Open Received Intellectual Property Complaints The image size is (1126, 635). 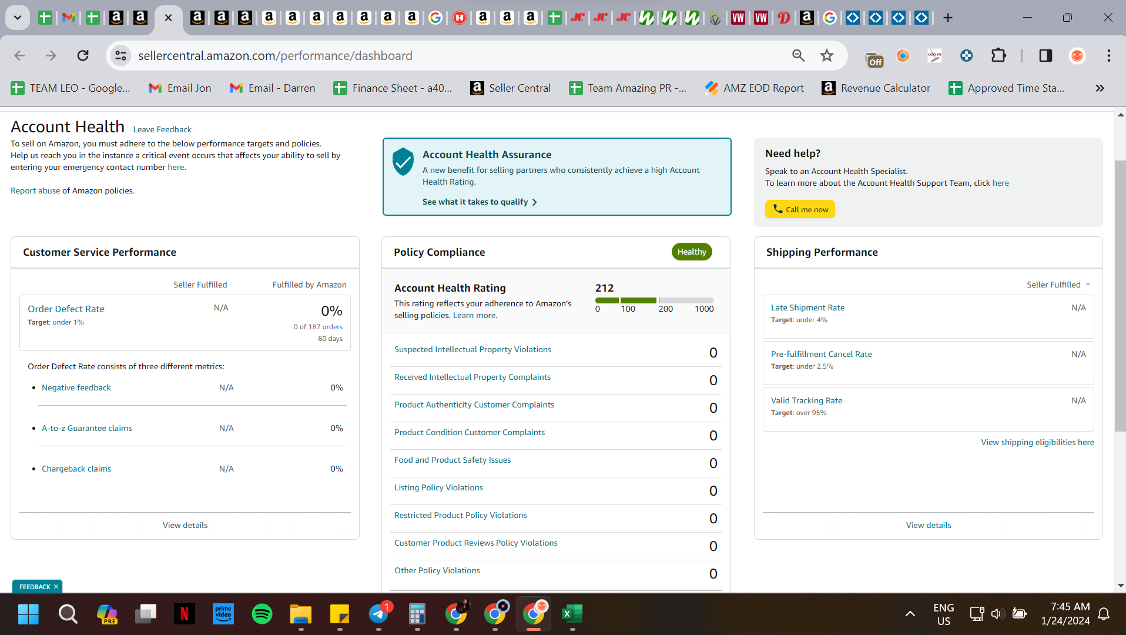pos(472,377)
